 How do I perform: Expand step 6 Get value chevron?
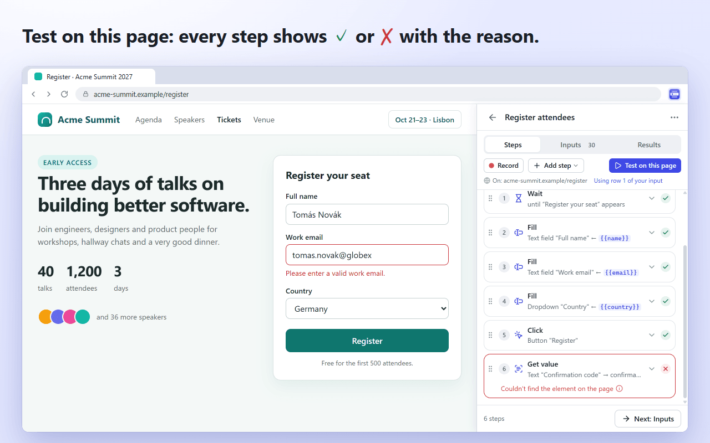coord(652,369)
